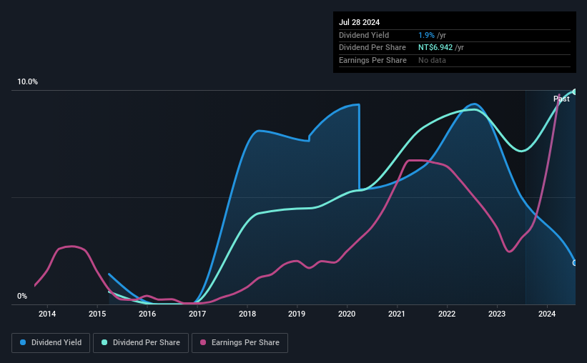Viewport: 587px width, 363px height.
Task: Click the 2015 x-axis label
Action: (97, 314)
